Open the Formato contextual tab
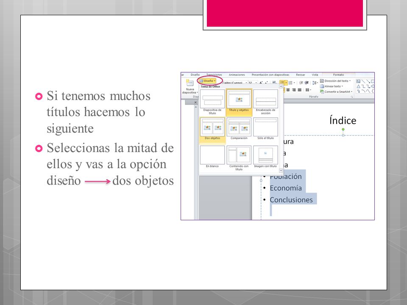The image size is (407, 305). [338, 75]
